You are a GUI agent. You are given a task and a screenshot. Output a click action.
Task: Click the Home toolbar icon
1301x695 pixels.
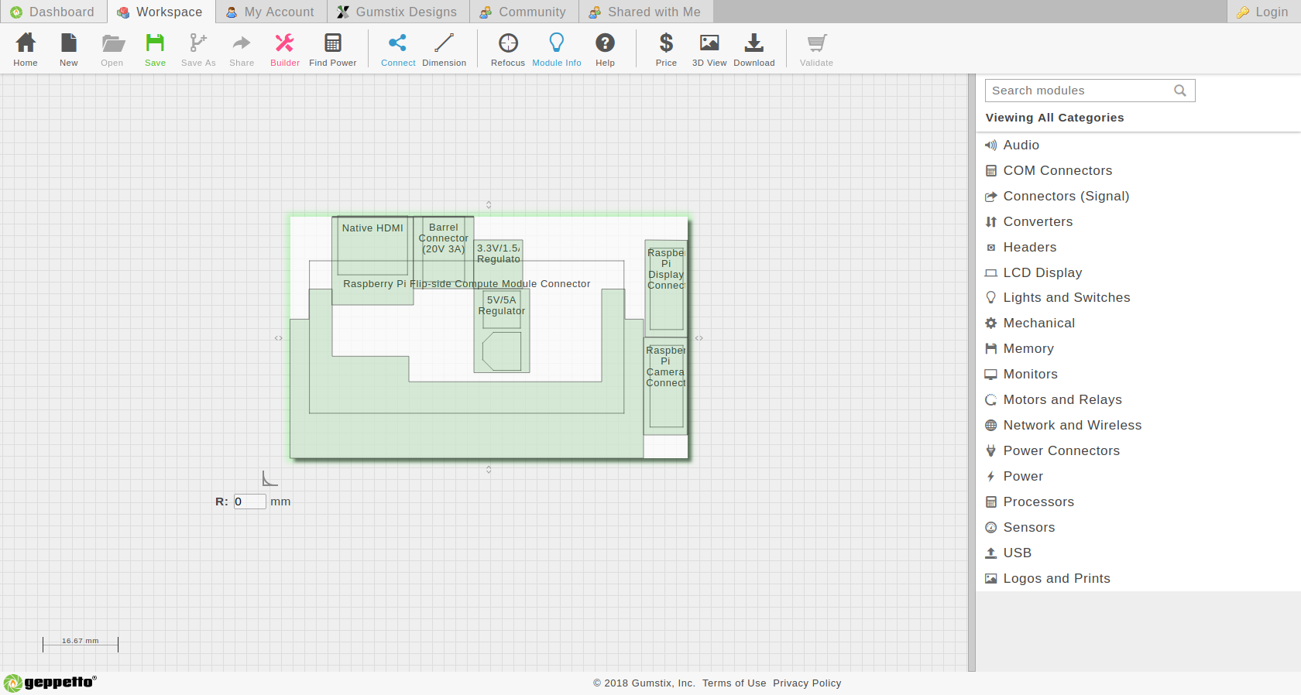(26, 50)
